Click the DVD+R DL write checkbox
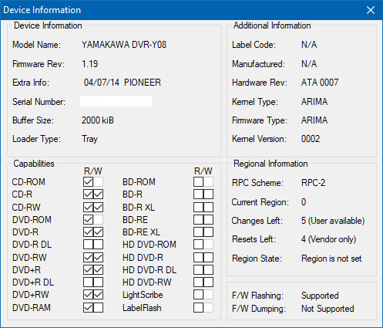 [x=98, y=282]
